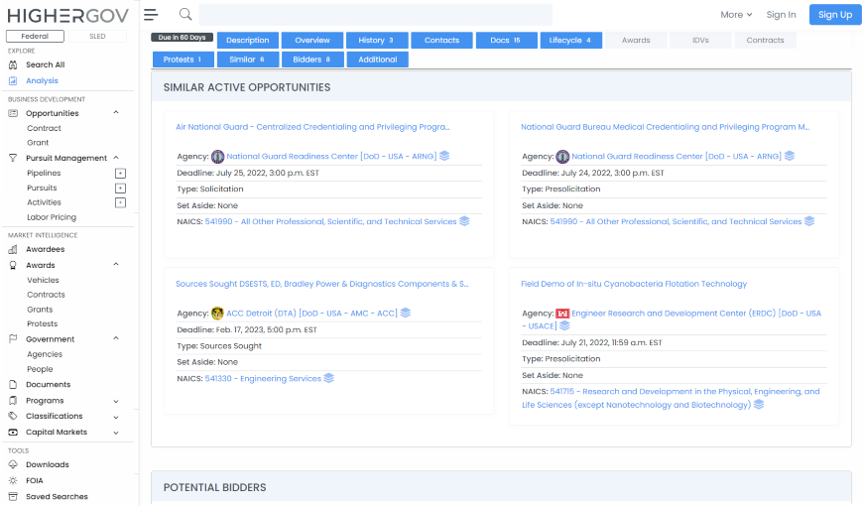The width and height of the screenshot is (863, 506).
Task: Add a new activity with plus icon
Action: pos(121,202)
